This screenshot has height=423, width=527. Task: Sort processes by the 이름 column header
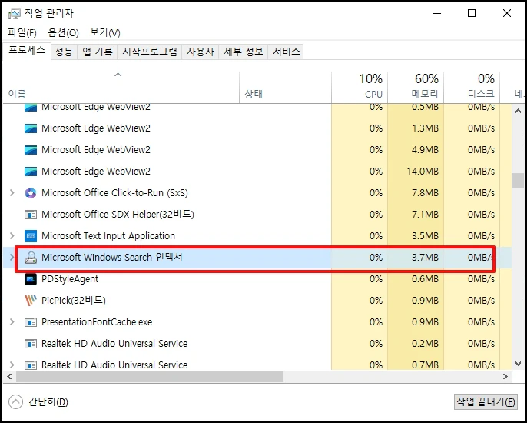coord(121,88)
